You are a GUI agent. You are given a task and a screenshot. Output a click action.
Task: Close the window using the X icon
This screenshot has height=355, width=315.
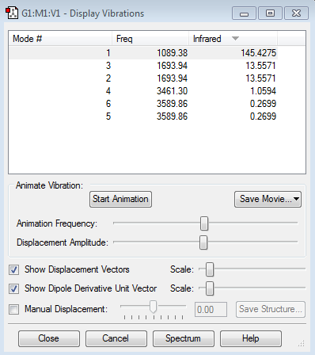(x=296, y=13)
